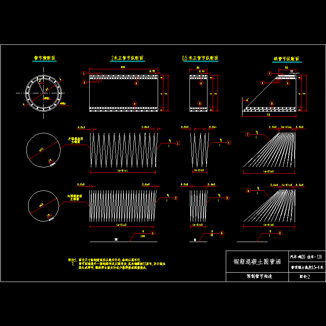Click the 斜管节纵断面 title heading
This screenshot has width=326, height=326.
pos(286,59)
